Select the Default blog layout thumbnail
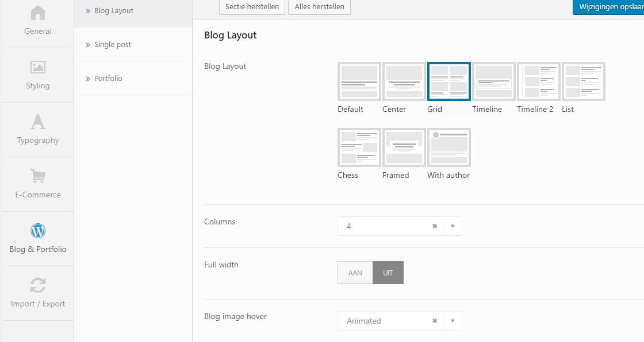The height and width of the screenshot is (342, 644). point(359,81)
